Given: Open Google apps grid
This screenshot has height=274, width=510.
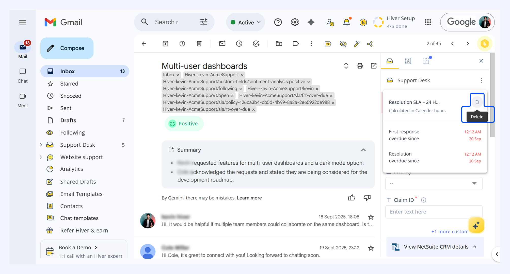Looking at the screenshot, I should coord(428,22).
